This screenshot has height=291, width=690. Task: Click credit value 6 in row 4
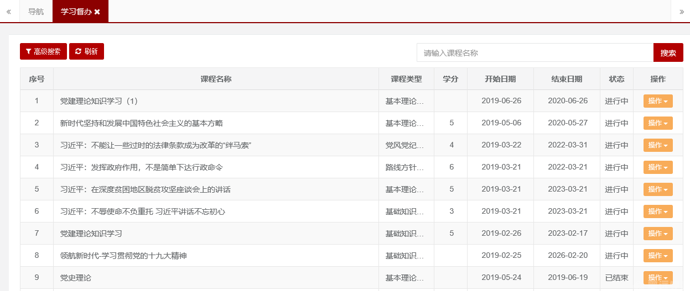point(452,167)
